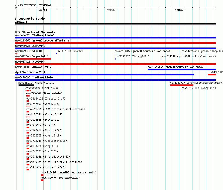This screenshot has height=190, width=223.
Task: Click nsv3352358 (Audano2019) label
Action: pos(44,135)
